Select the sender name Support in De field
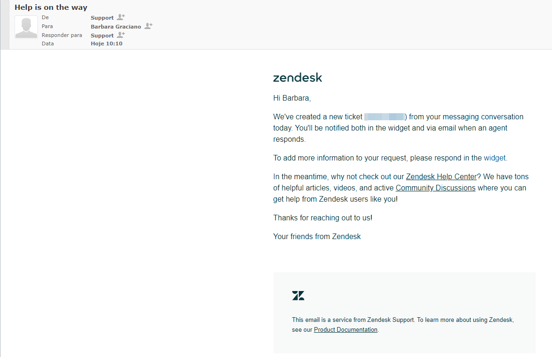Viewport: 552px width, 357px height. 102,17
